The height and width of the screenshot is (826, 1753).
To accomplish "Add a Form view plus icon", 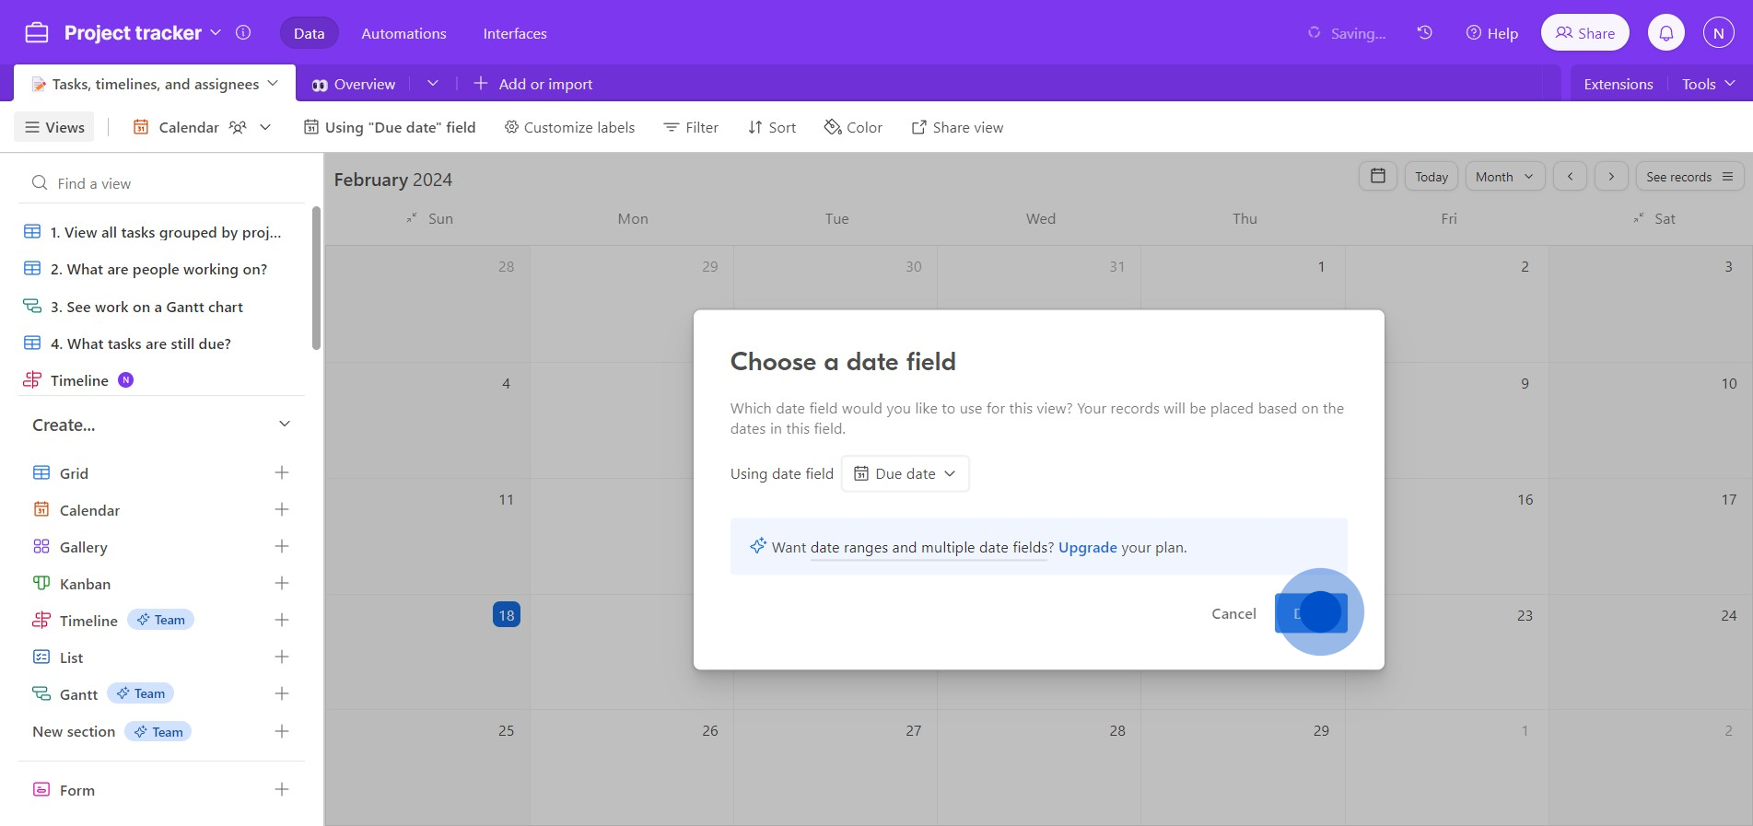I will tap(282, 789).
